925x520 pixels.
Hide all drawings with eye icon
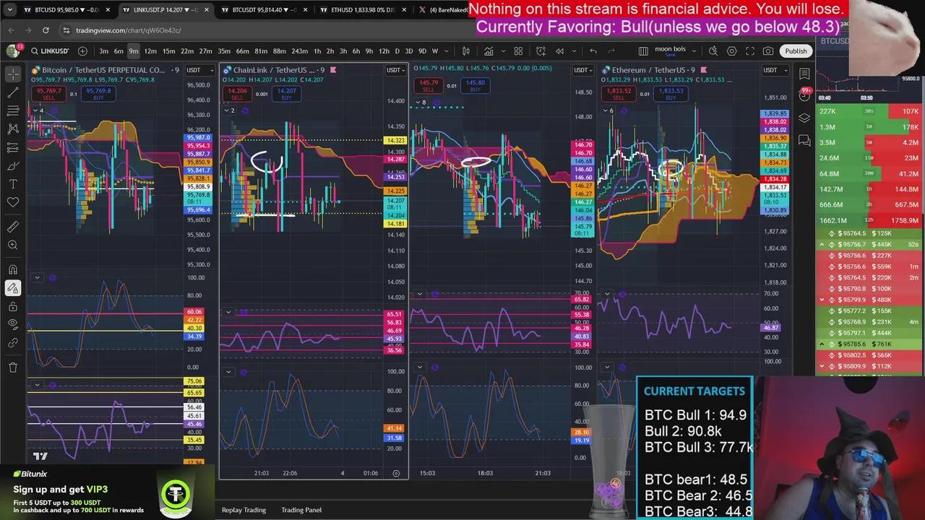coord(13,325)
